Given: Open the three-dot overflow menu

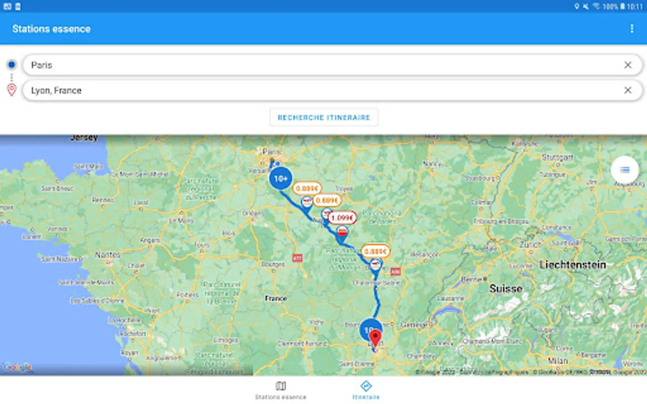Looking at the screenshot, I should point(632,29).
